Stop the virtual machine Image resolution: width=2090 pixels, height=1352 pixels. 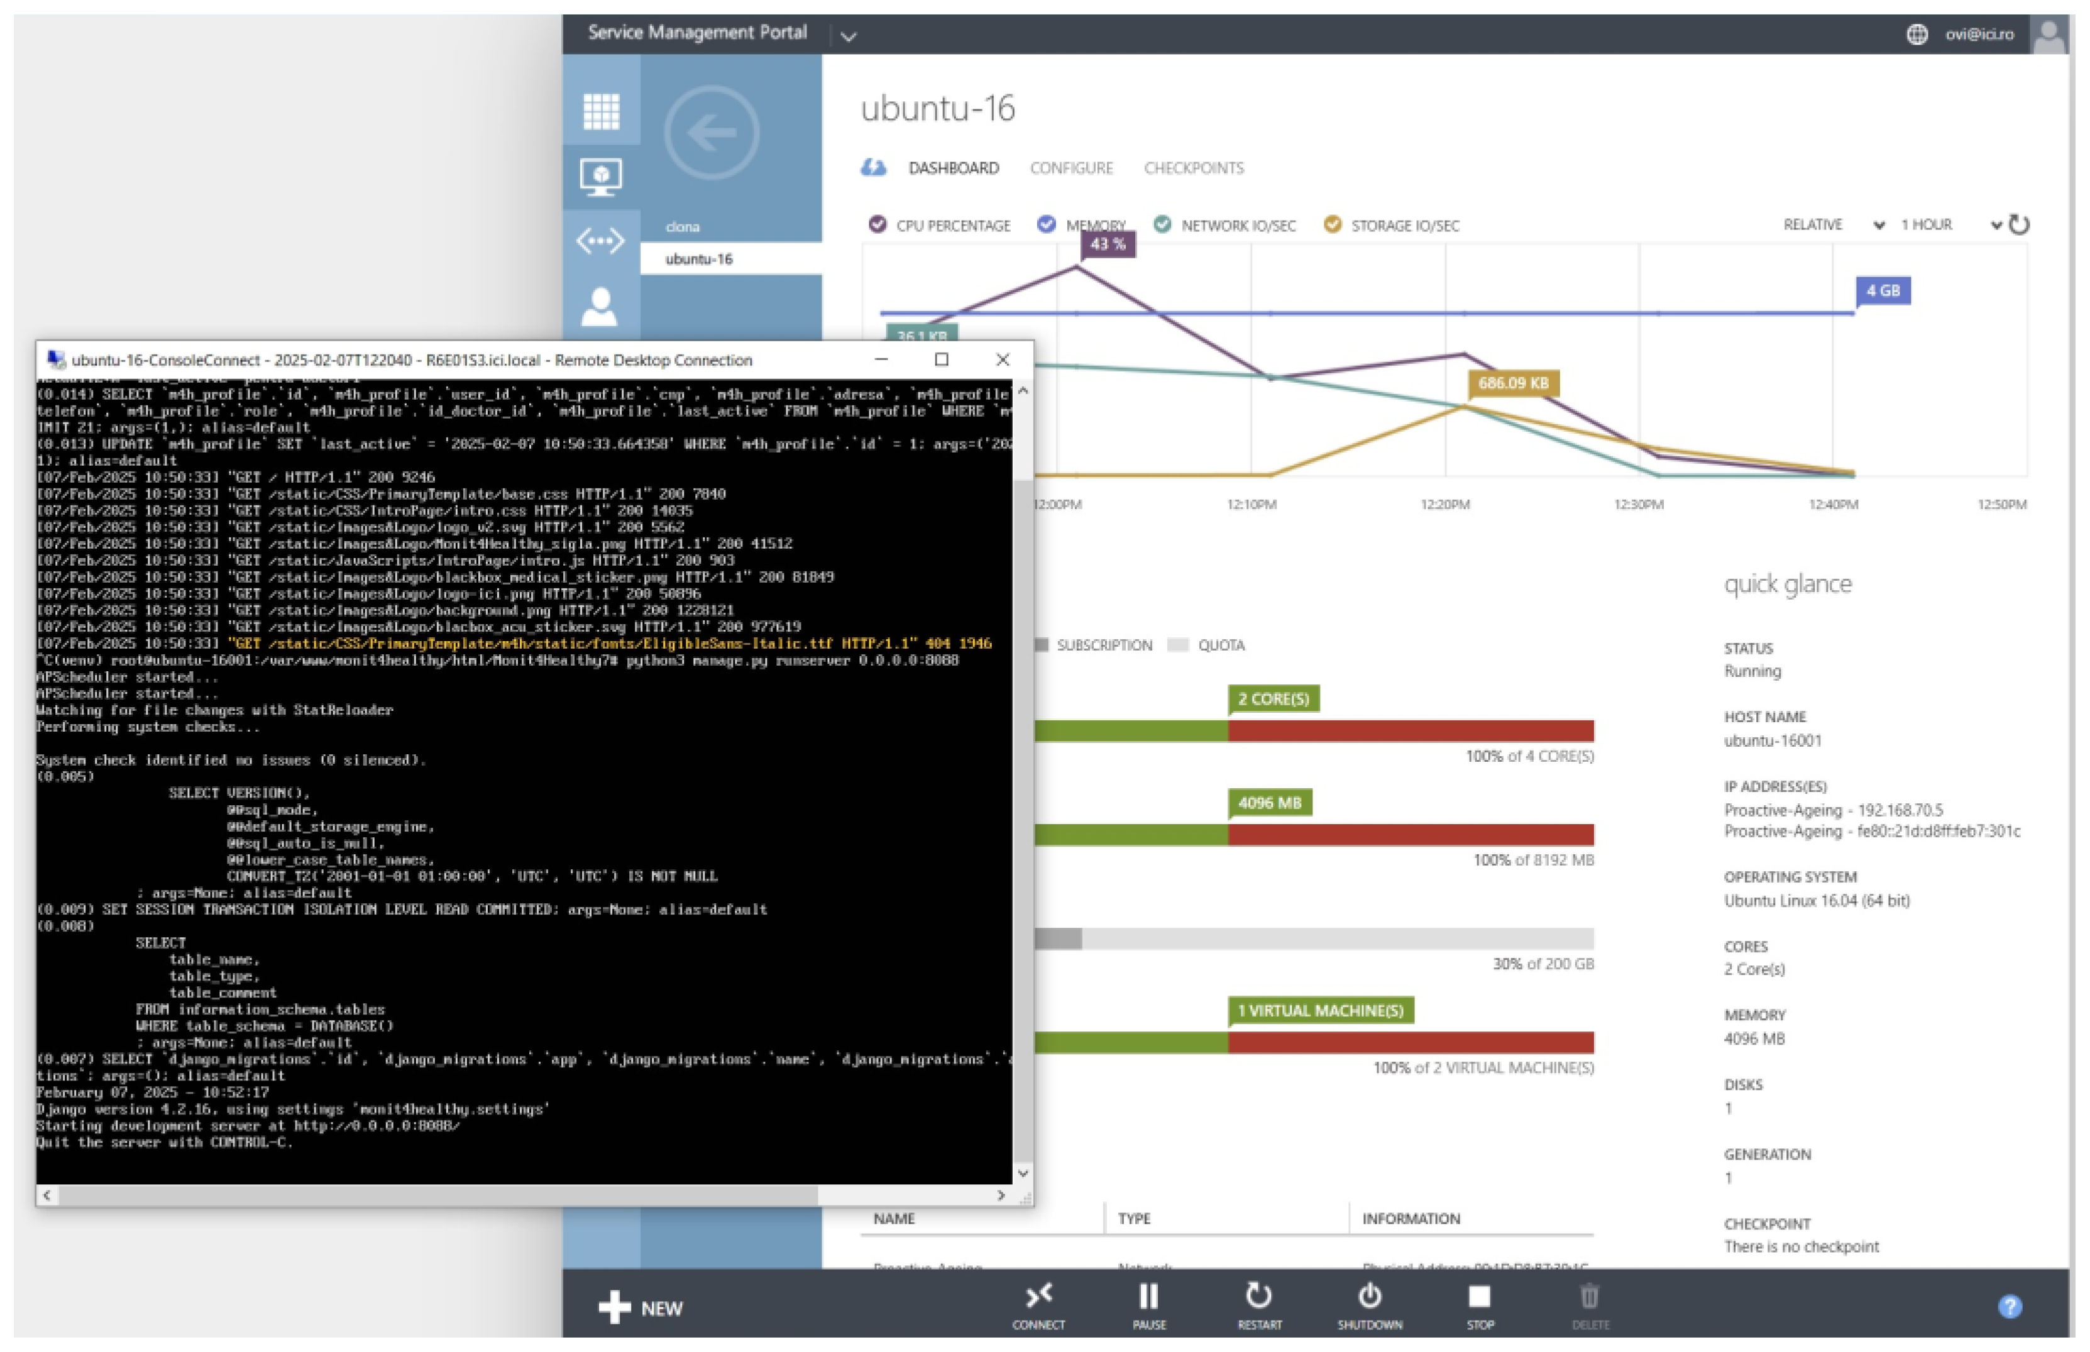click(x=1479, y=1296)
